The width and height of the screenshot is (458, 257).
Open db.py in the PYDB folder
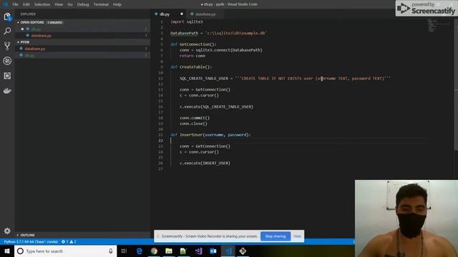pos(83,55)
